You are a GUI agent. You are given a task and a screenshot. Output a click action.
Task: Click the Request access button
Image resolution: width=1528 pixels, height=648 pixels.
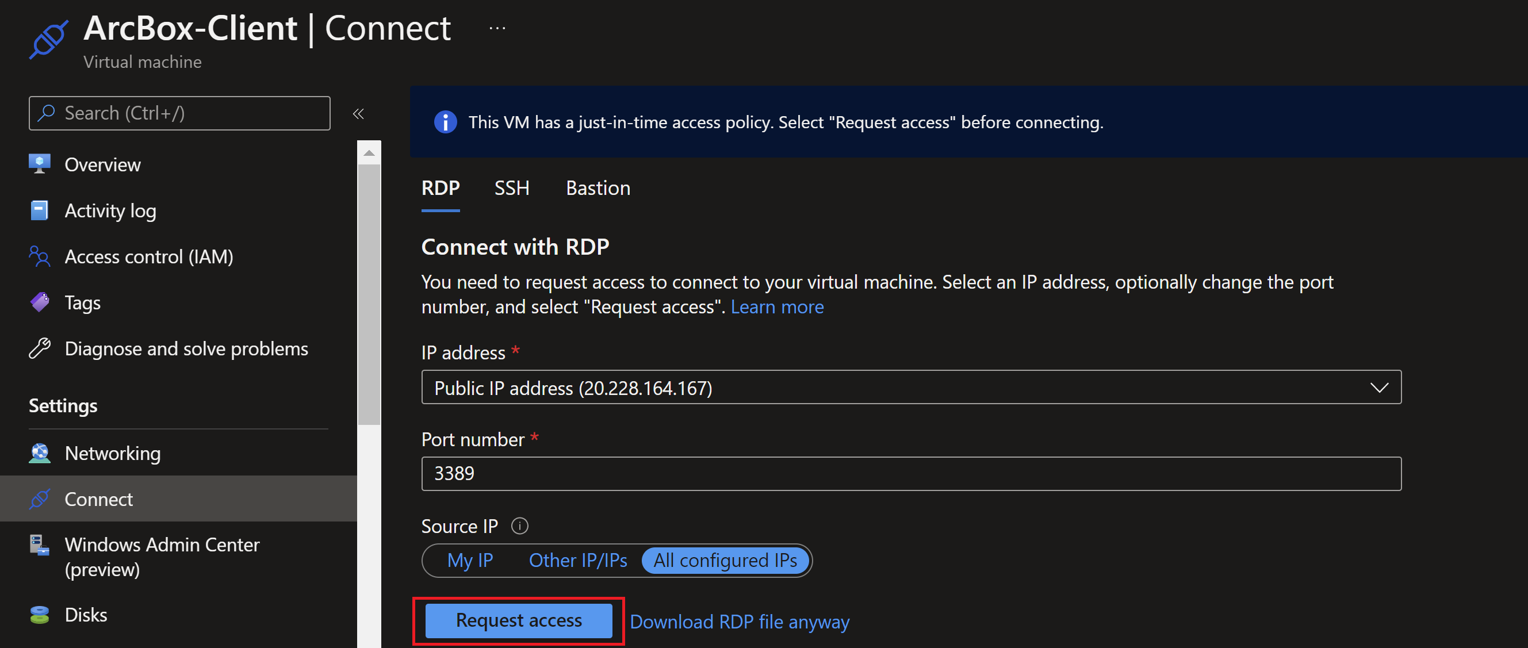click(518, 620)
